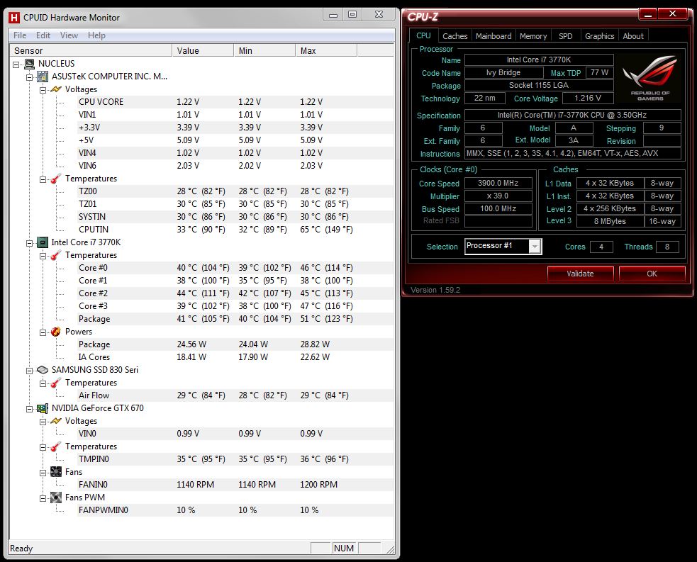Click the Specification field in CPU-Z
The image size is (697, 562).
click(x=572, y=115)
